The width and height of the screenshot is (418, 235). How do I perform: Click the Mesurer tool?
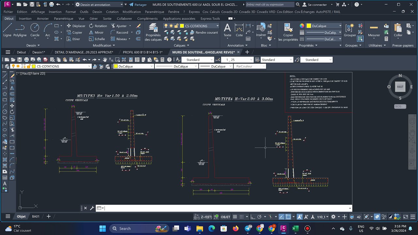pyautogui.click(x=374, y=30)
